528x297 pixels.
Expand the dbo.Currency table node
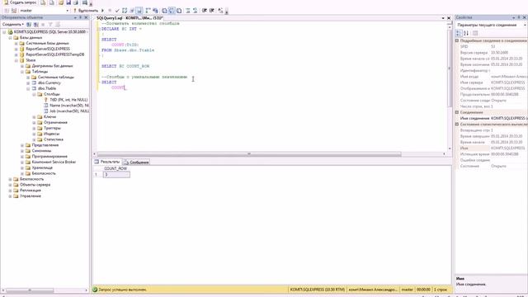28,82
